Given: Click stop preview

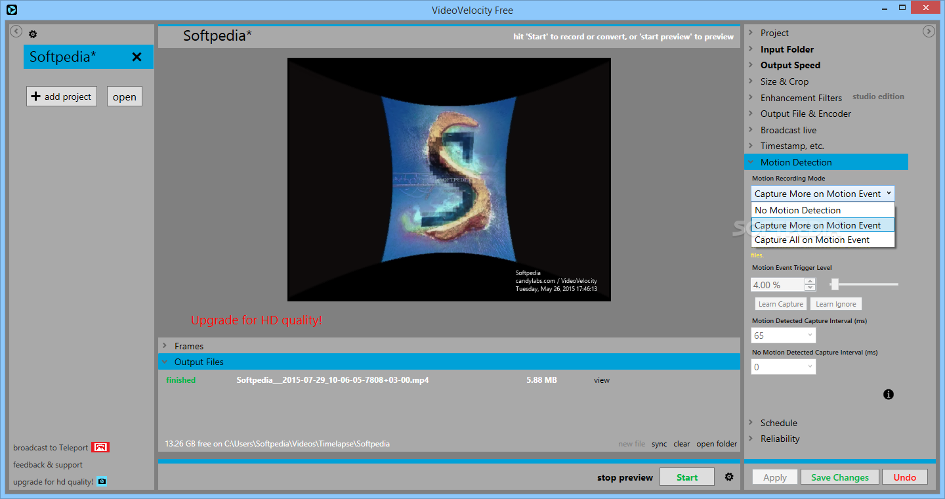Looking at the screenshot, I should coord(625,477).
